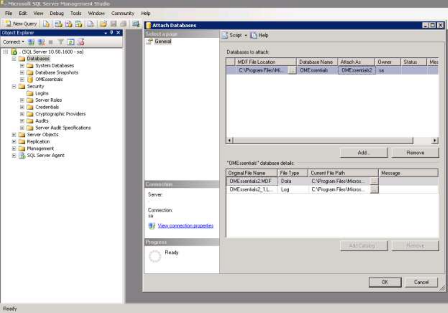
Task: Expand the Credentials folder
Action: coord(22,107)
